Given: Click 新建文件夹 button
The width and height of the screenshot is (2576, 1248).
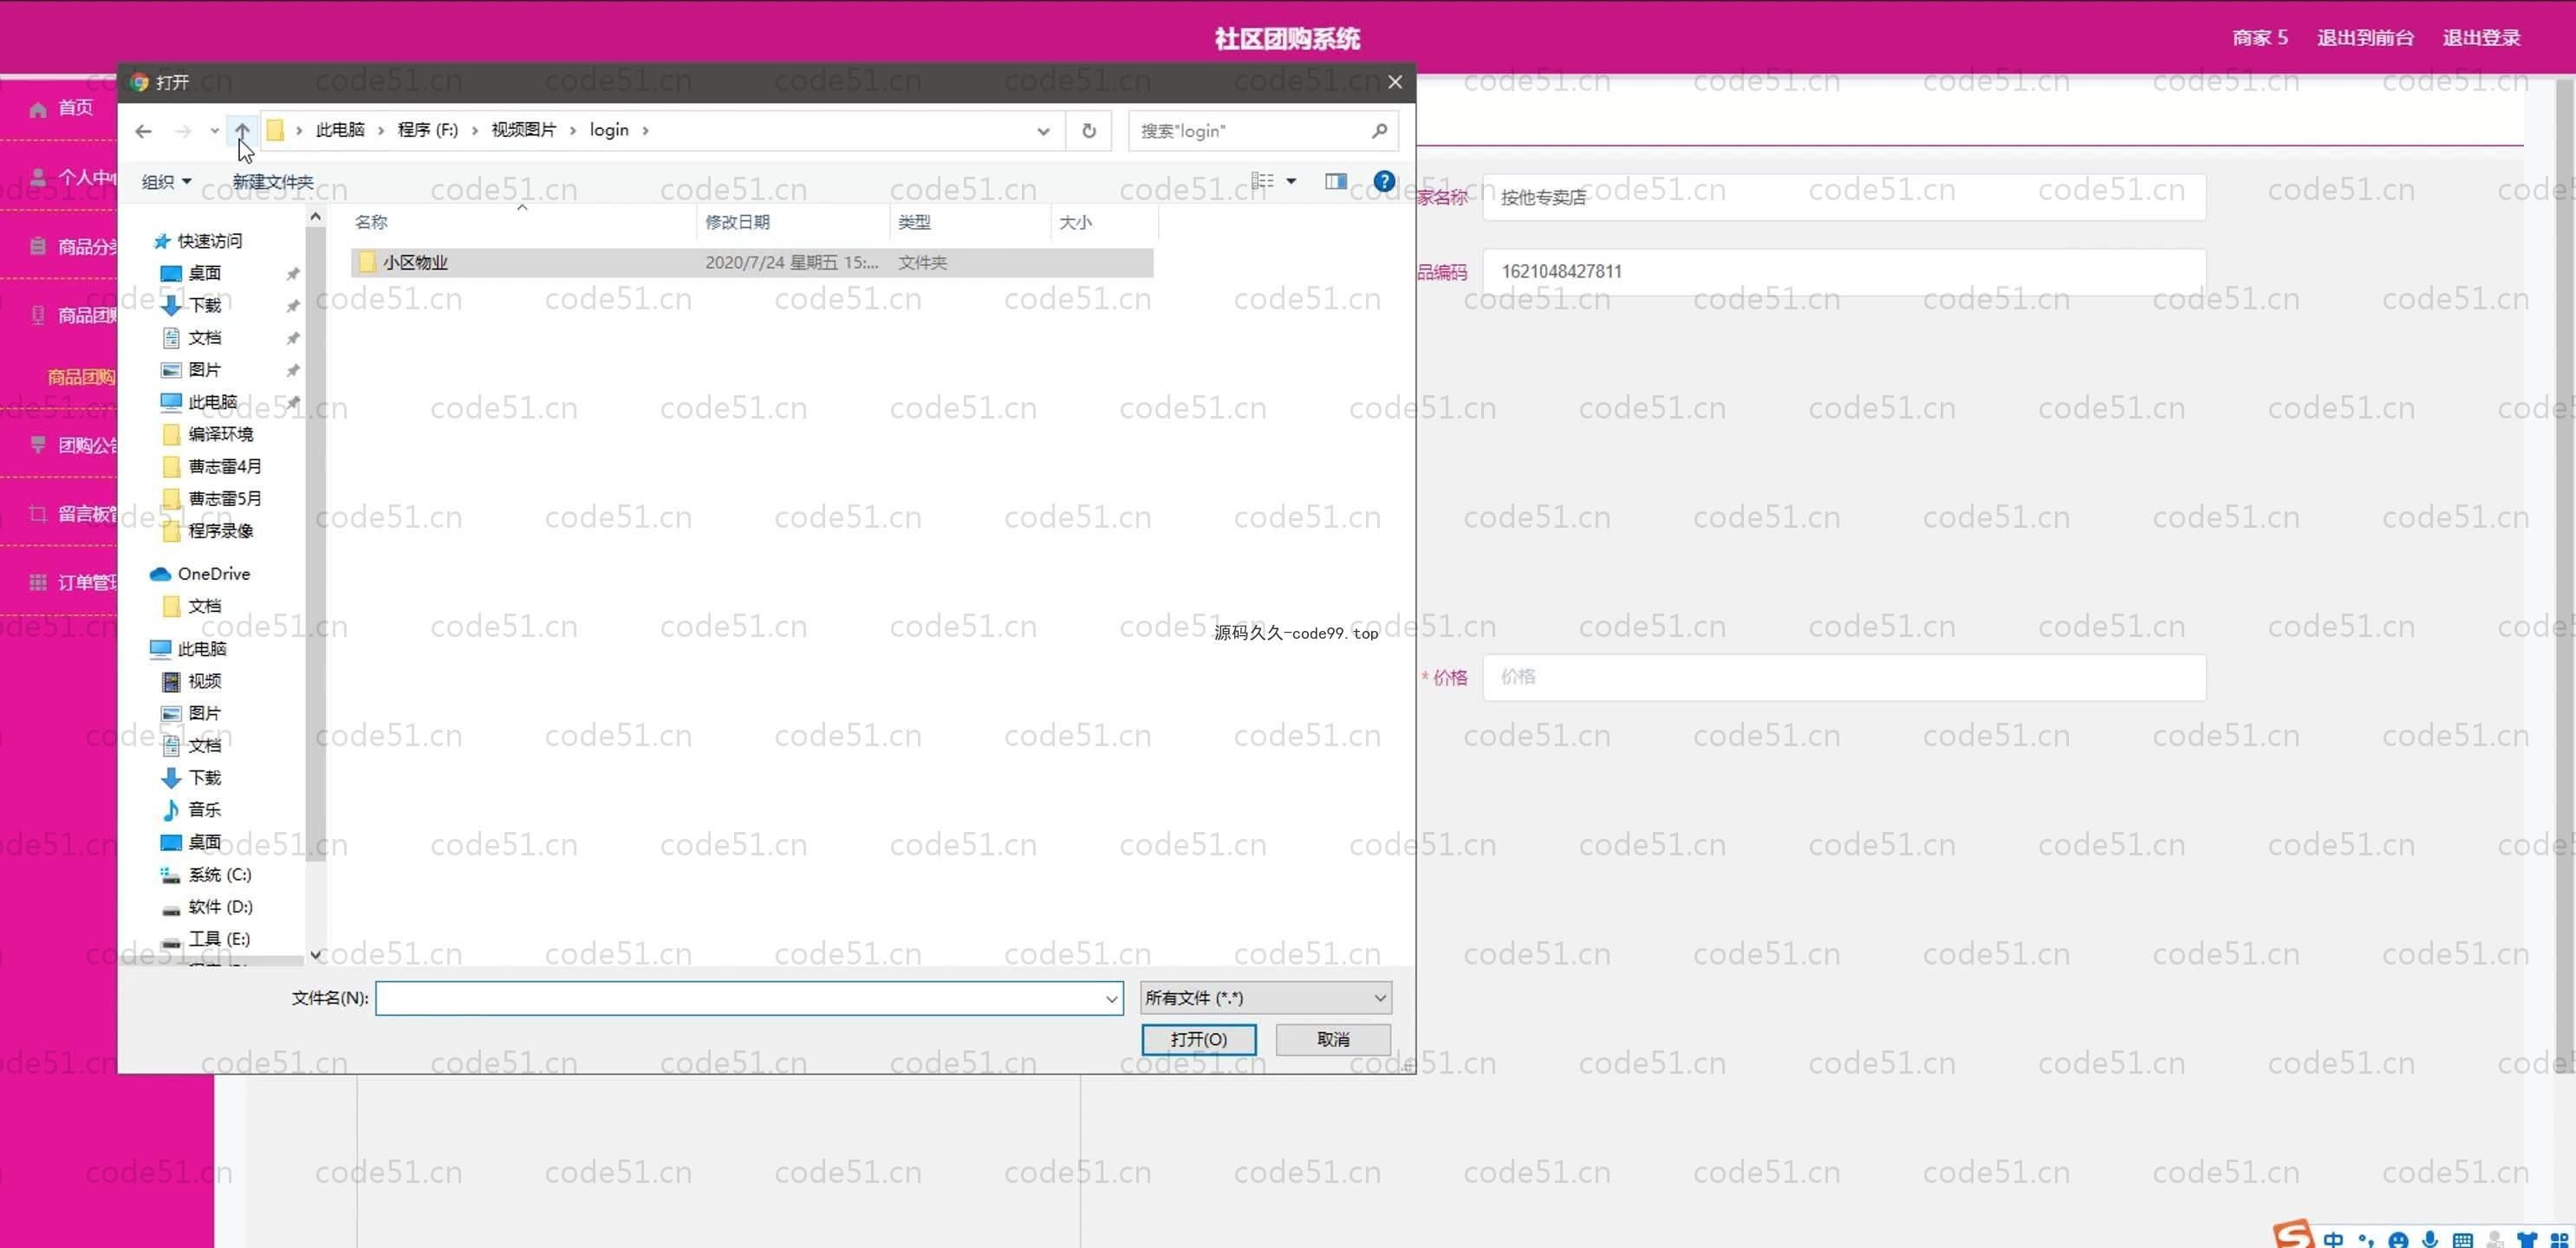Looking at the screenshot, I should coord(272,181).
